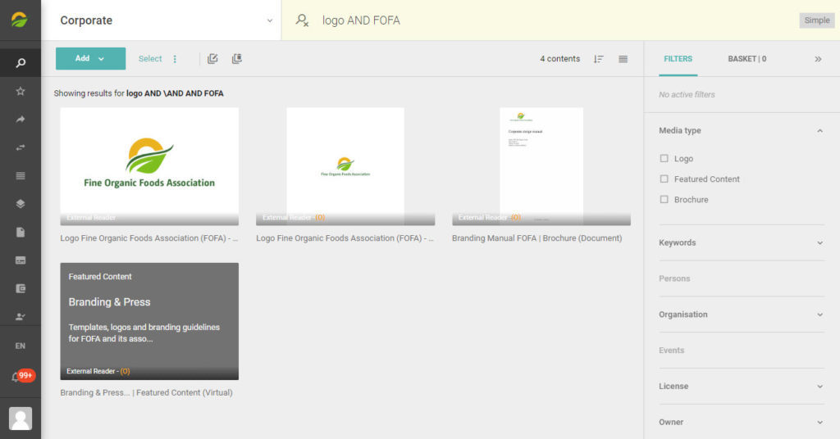Click the 4 contents count

click(559, 59)
